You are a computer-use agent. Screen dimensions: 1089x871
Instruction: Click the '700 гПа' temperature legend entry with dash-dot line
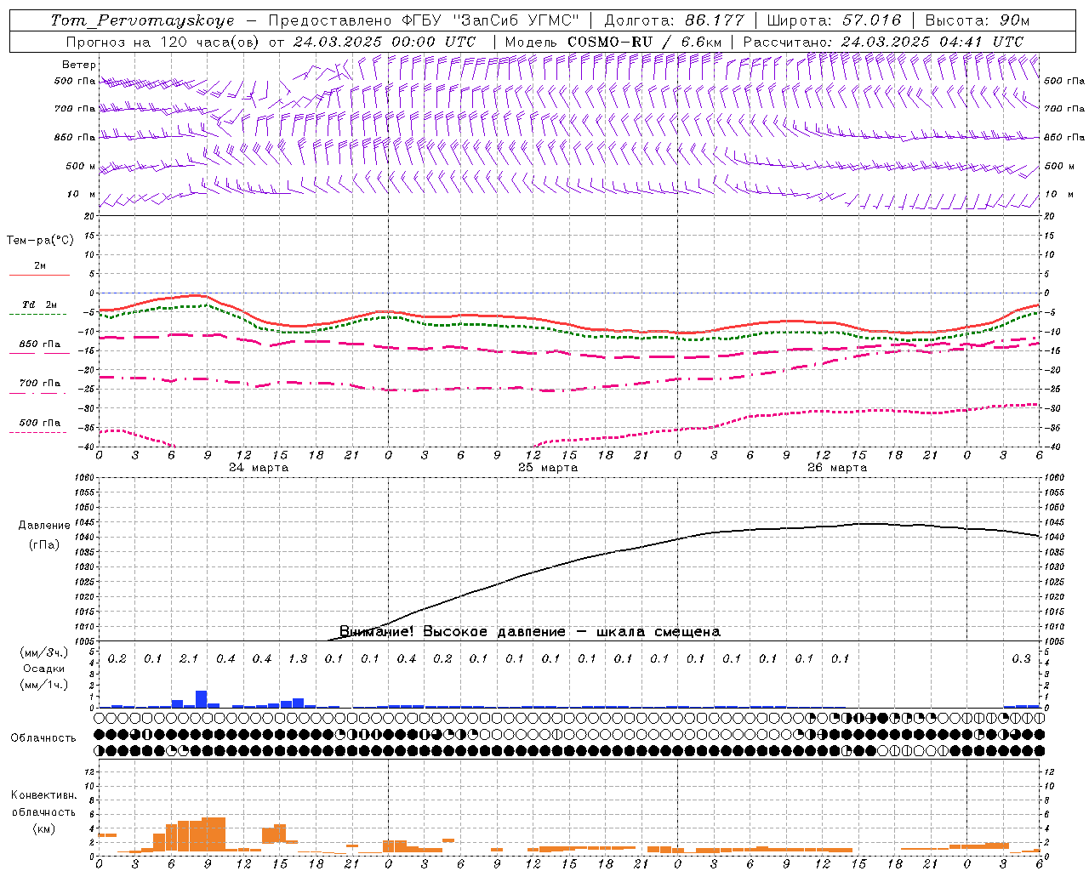pos(40,384)
